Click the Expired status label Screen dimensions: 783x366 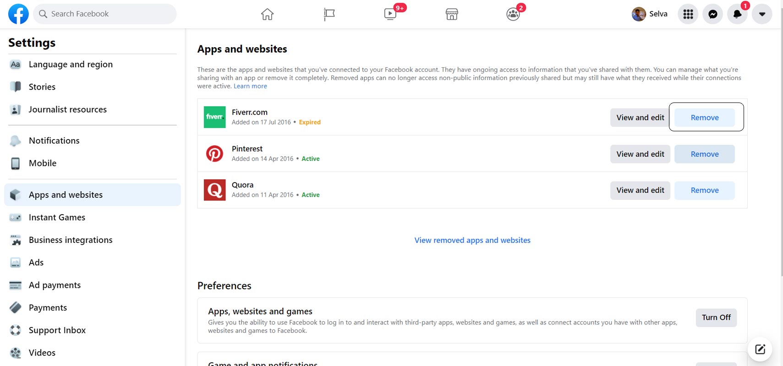[310, 122]
